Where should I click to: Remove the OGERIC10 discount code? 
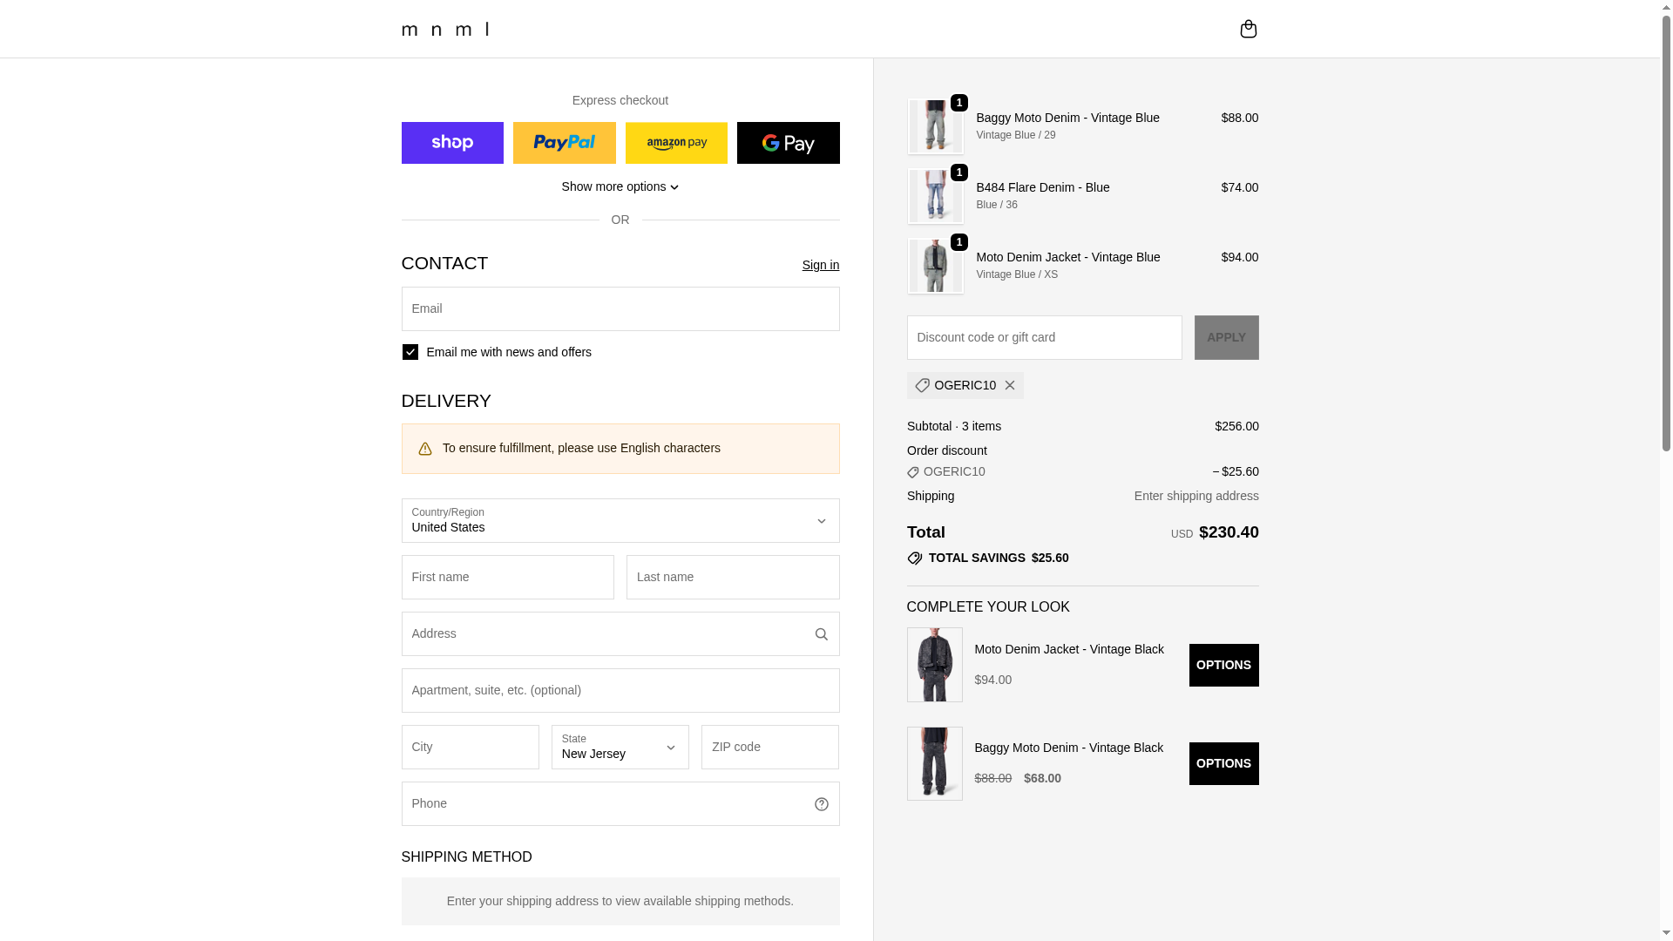1009,385
